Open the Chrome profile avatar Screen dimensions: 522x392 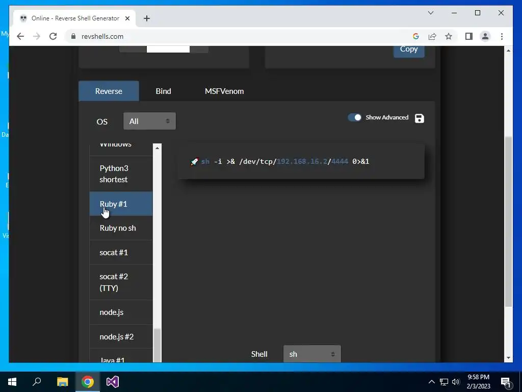[x=485, y=36]
